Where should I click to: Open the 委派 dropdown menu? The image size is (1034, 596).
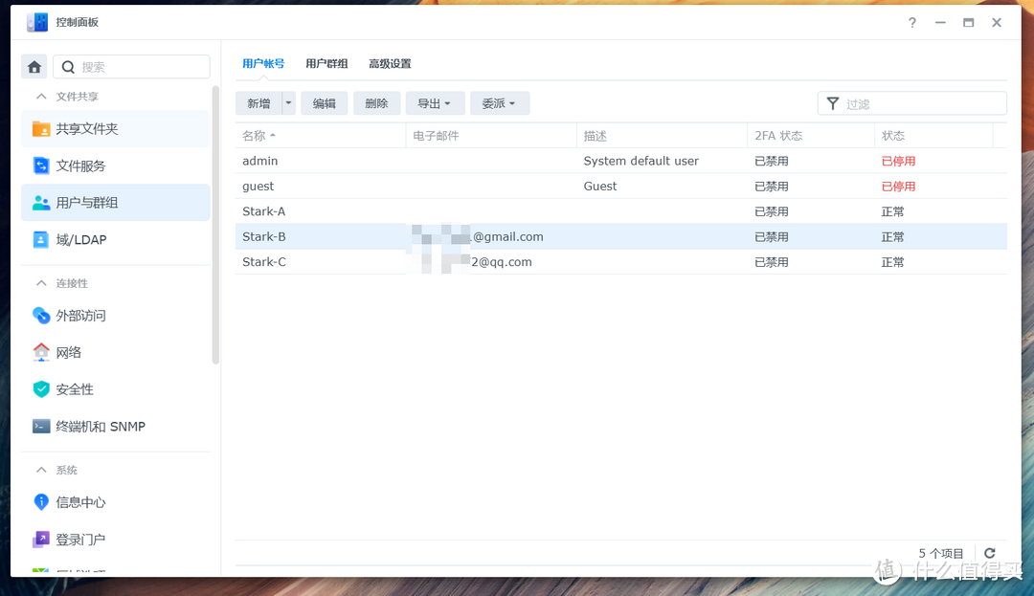coord(499,102)
